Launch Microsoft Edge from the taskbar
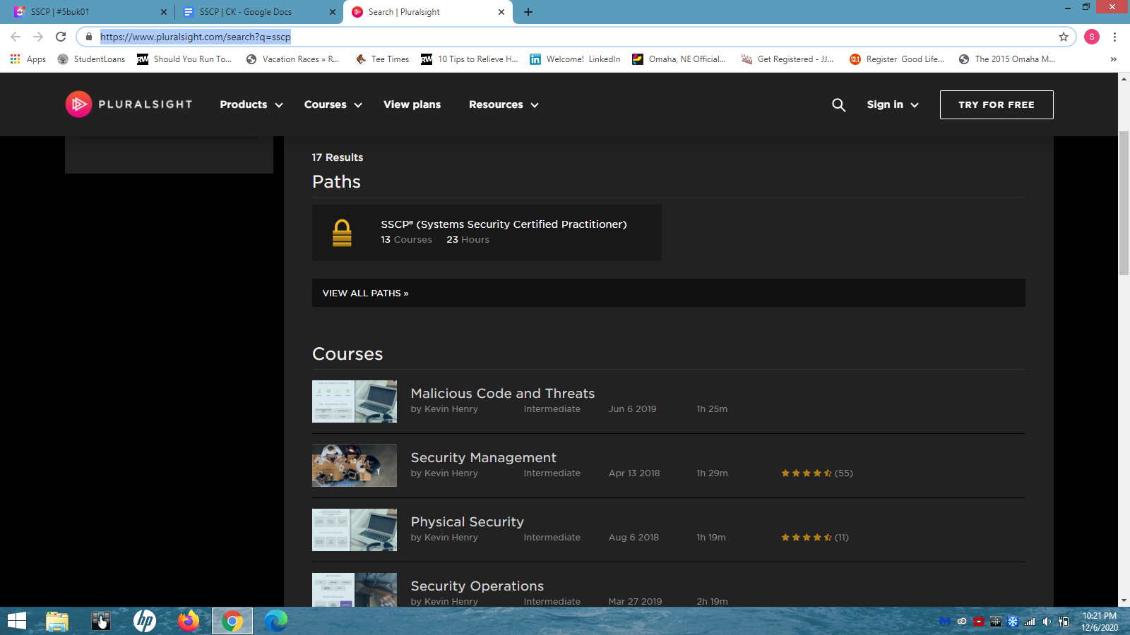Viewport: 1130px width, 635px height. tap(276, 621)
